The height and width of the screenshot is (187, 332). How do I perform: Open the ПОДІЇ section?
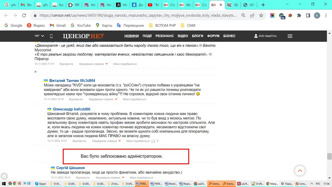[147, 36]
